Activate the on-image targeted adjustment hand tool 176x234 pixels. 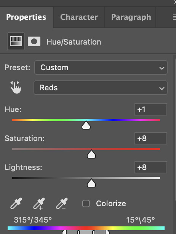16,87
